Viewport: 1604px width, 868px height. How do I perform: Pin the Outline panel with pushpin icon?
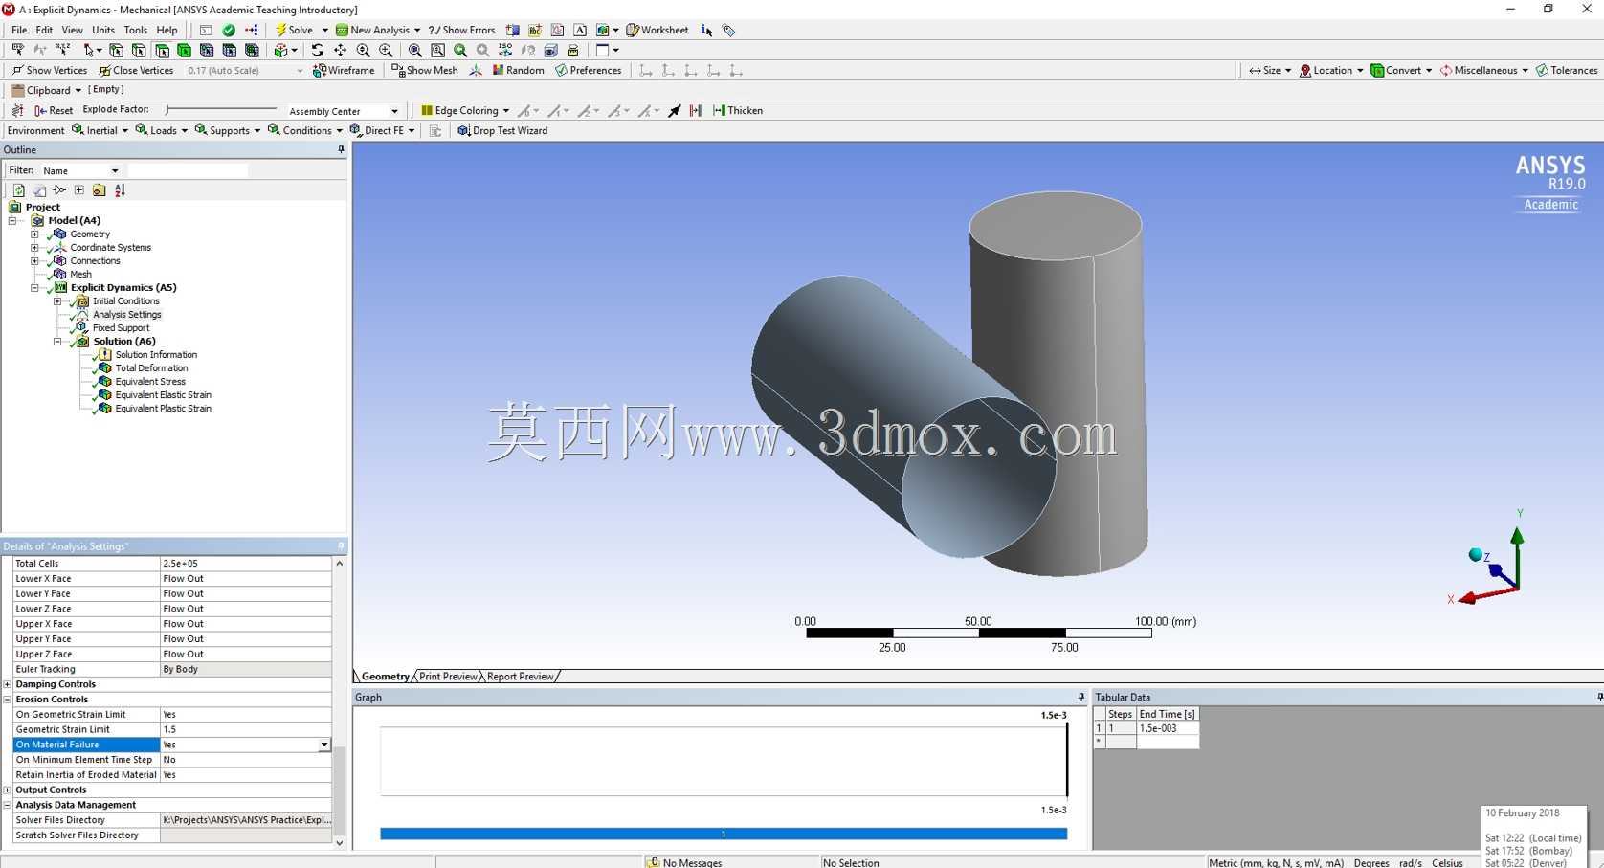341,149
